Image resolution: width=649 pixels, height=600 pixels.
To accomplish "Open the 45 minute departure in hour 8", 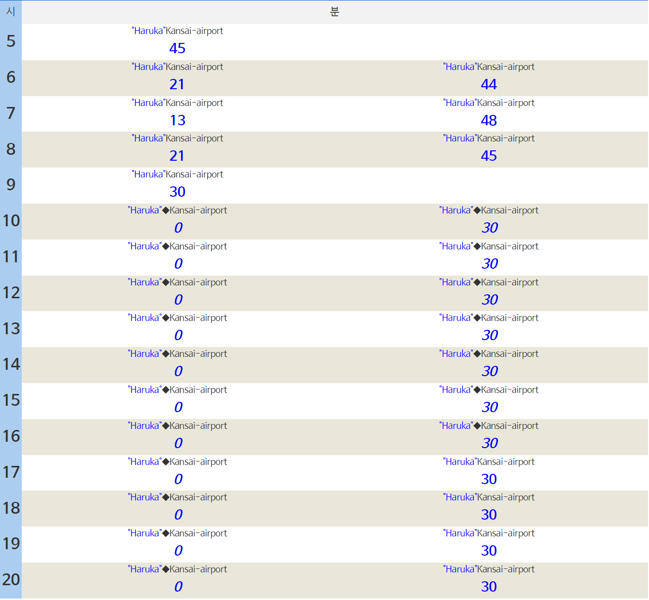I will (489, 156).
